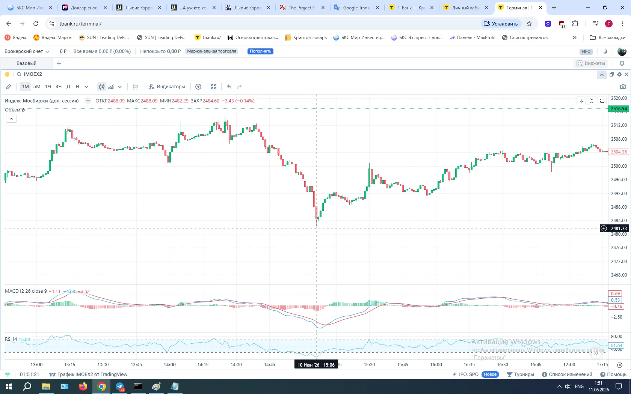Add a new workspace tab
Viewport: 631px width, 394px height.
point(59,63)
